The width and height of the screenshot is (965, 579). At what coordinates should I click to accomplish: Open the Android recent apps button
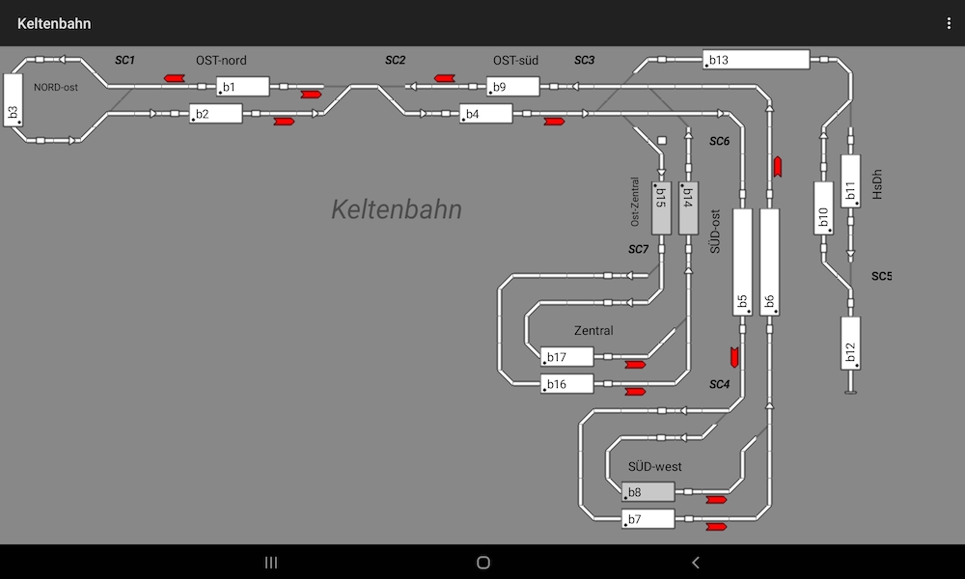tap(271, 563)
